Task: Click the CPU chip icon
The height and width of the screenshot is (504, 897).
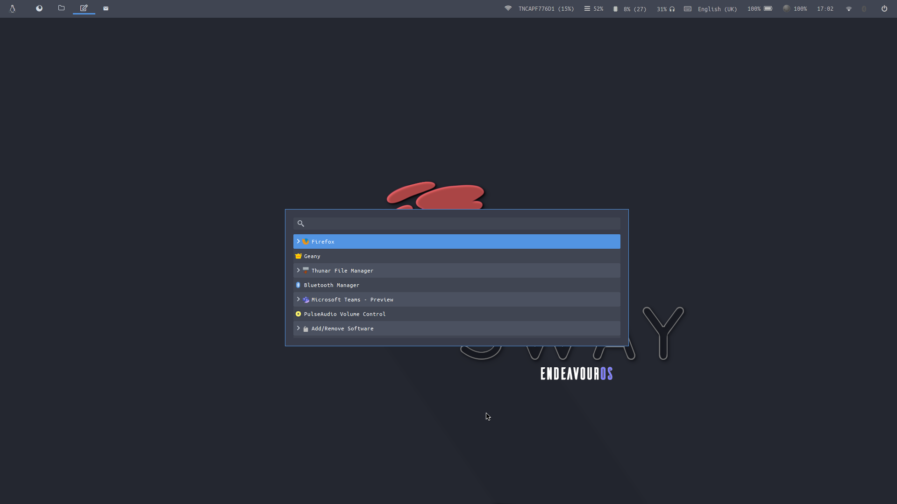Action: [616, 9]
